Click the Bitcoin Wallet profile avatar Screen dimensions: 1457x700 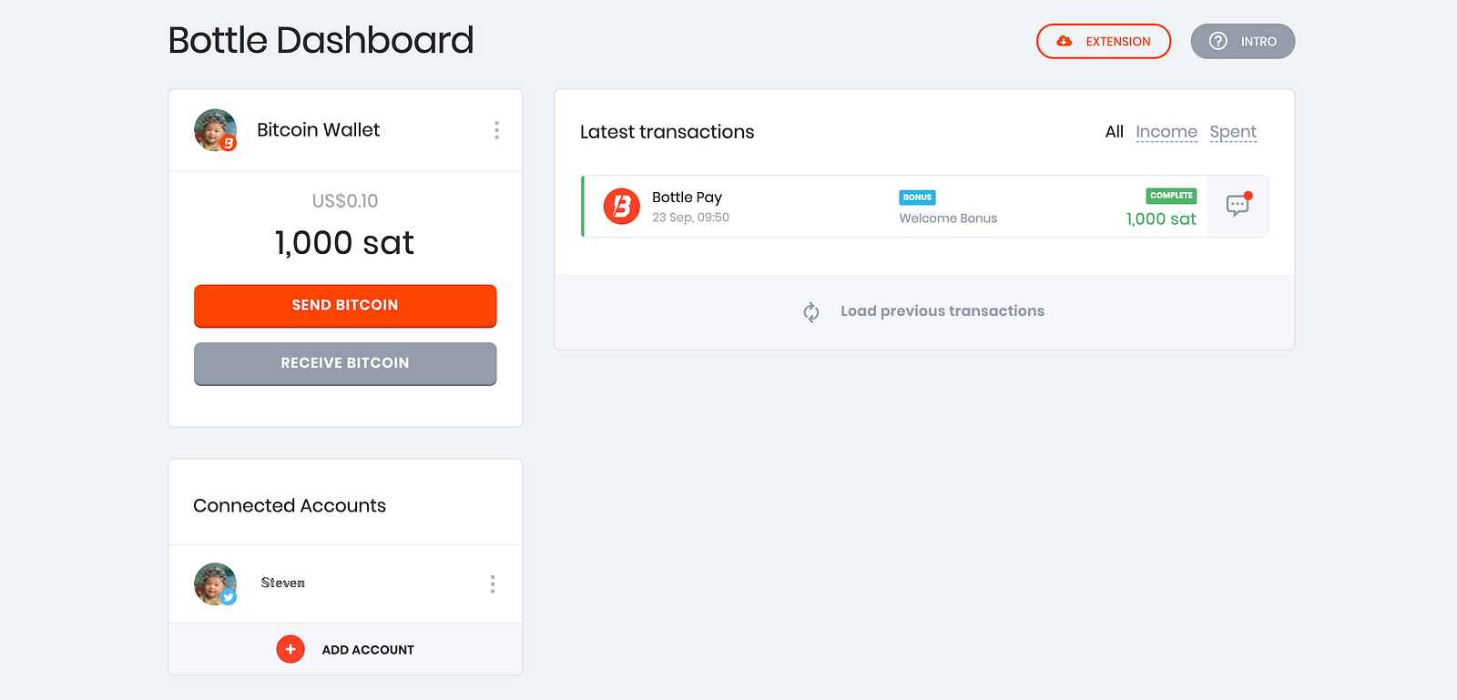[x=215, y=130]
